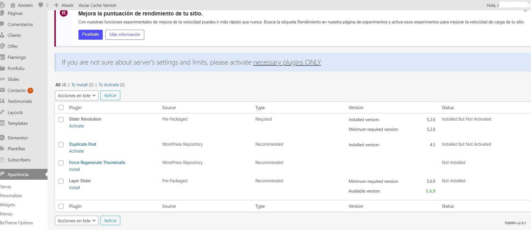Open the comments bubble icon in admin bar
The width and height of the screenshot is (531, 230).
41,5
